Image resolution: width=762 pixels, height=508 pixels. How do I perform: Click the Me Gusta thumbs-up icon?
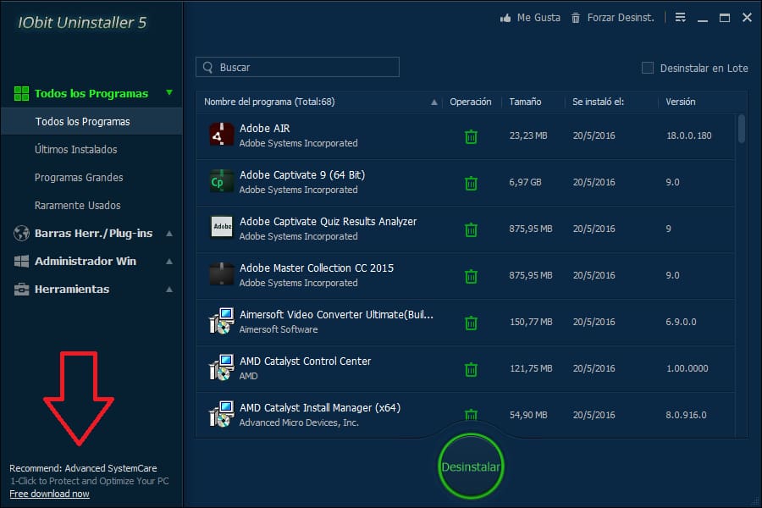(x=505, y=18)
